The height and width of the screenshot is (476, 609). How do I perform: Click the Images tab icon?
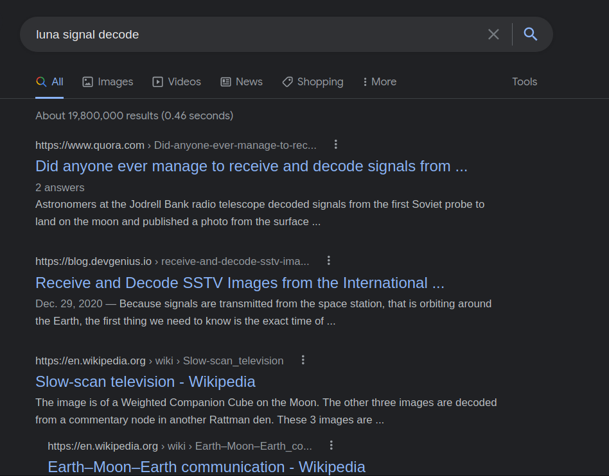click(x=88, y=82)
